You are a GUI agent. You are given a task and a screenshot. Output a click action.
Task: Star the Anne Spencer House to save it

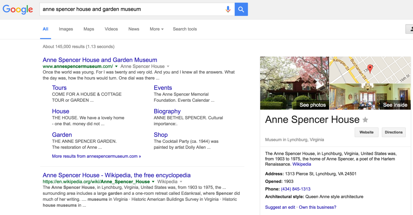[x=365, y=120]
